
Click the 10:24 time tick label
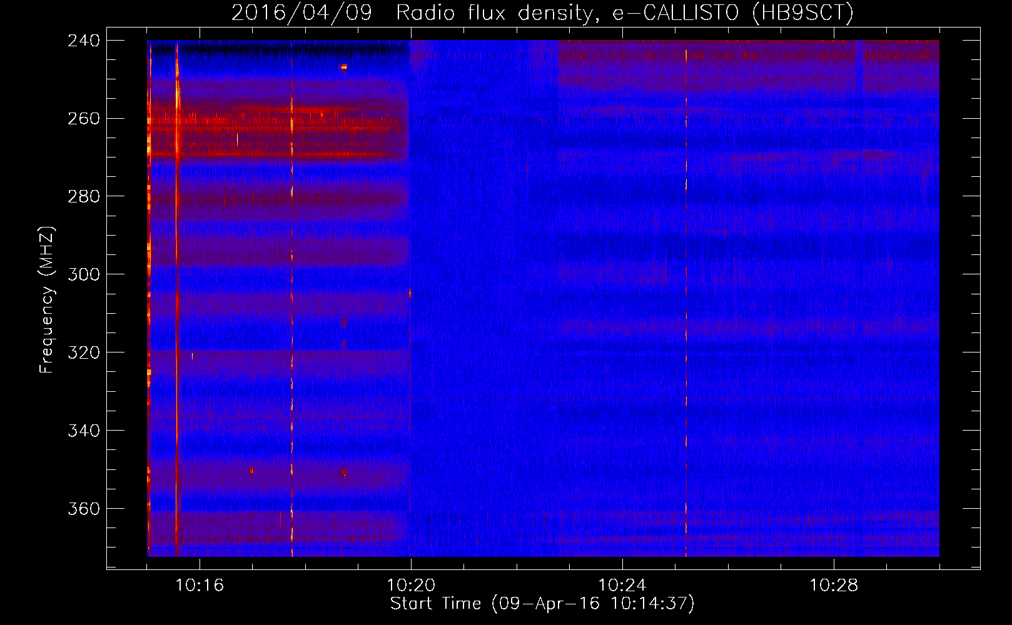[x=622, y=586]
